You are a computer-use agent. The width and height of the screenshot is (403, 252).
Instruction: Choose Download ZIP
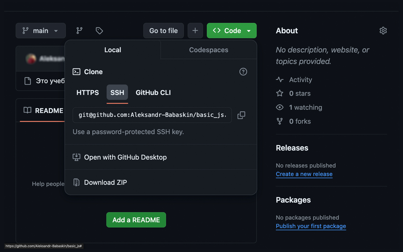point(161,182)
